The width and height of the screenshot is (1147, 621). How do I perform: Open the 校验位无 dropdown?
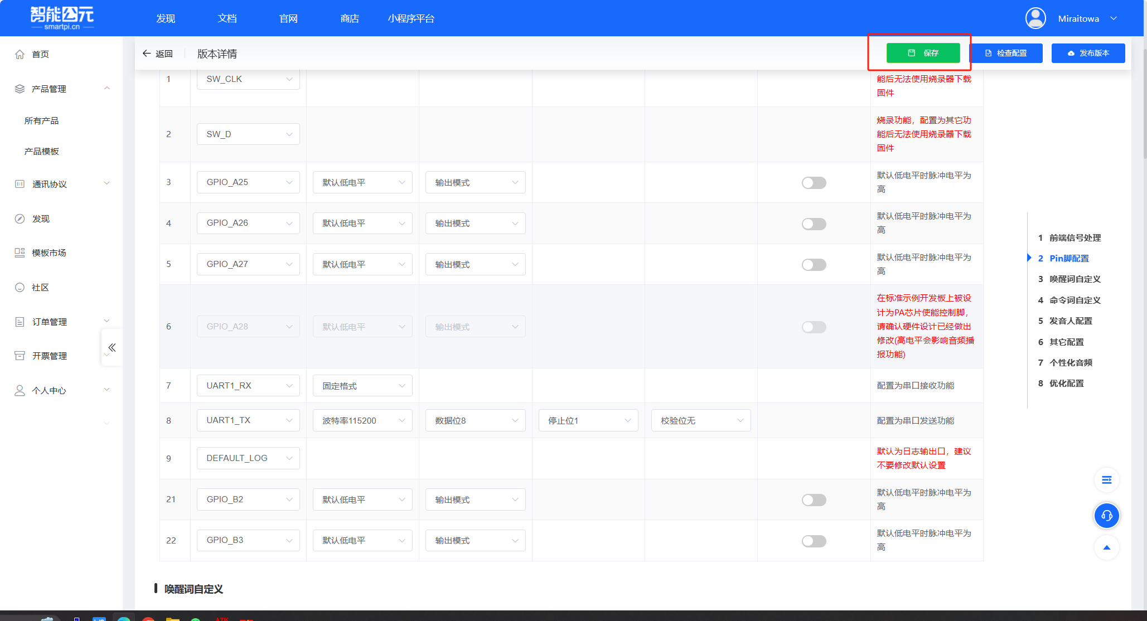click(x=701, y=420)
